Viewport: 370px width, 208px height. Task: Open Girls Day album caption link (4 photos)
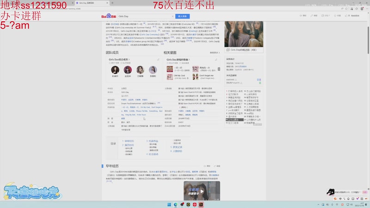tap(243, 50)
